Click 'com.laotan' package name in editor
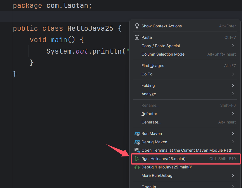This screenshot has height=188, width=242. click(67, 6)
